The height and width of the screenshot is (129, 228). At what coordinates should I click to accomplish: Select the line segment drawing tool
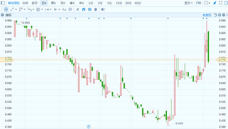(12, 9)
